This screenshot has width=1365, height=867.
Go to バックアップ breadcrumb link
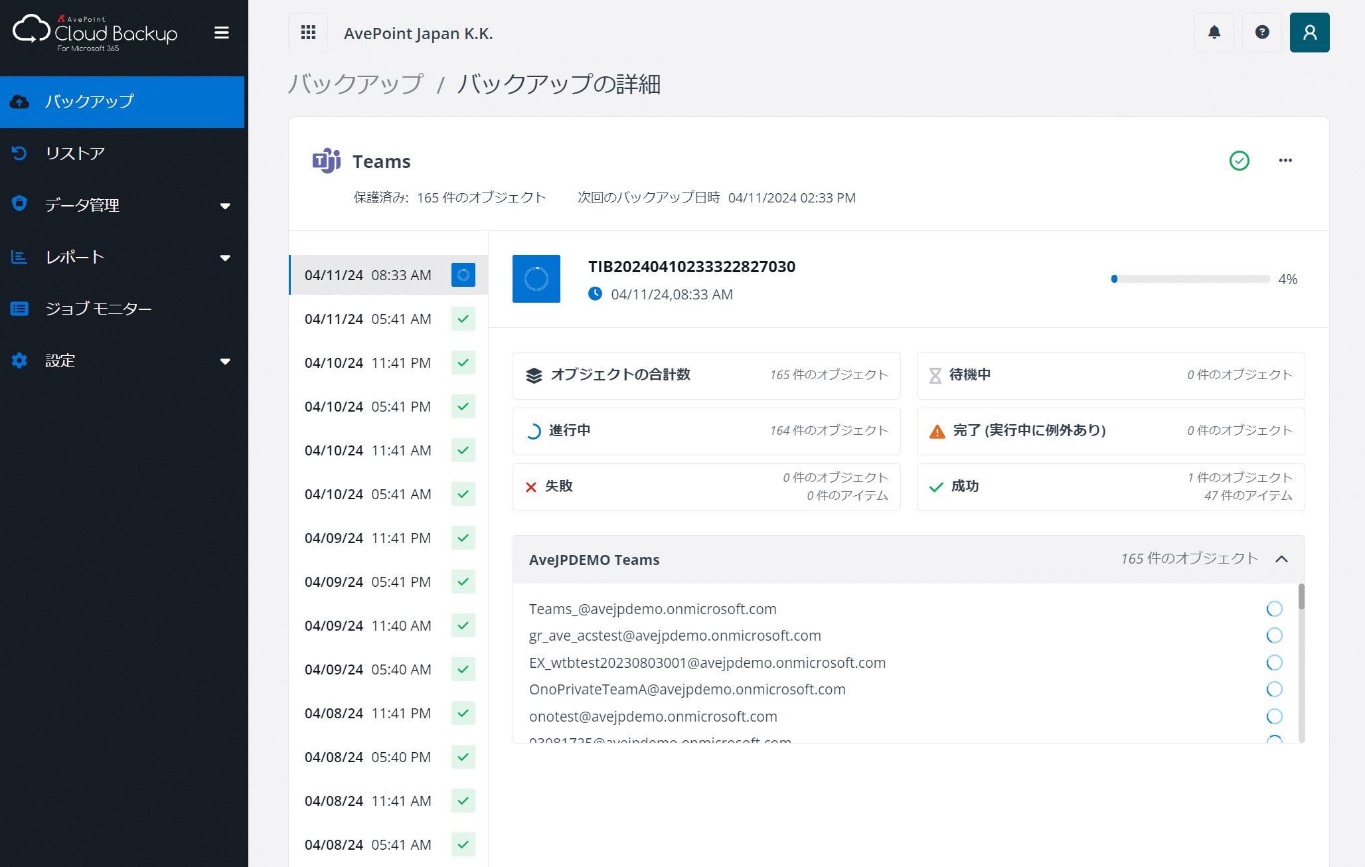(x=356, y=84)
